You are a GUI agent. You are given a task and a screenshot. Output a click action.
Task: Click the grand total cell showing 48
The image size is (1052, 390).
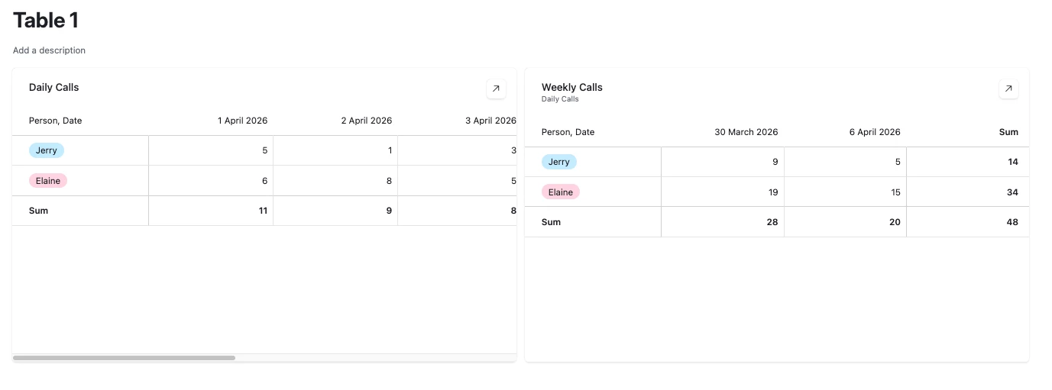coord(1012,222)
